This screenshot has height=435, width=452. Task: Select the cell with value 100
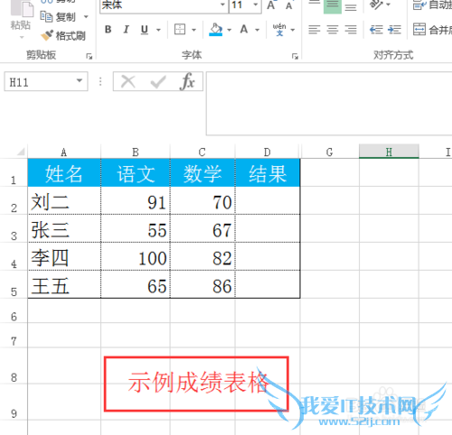point(136,256)
